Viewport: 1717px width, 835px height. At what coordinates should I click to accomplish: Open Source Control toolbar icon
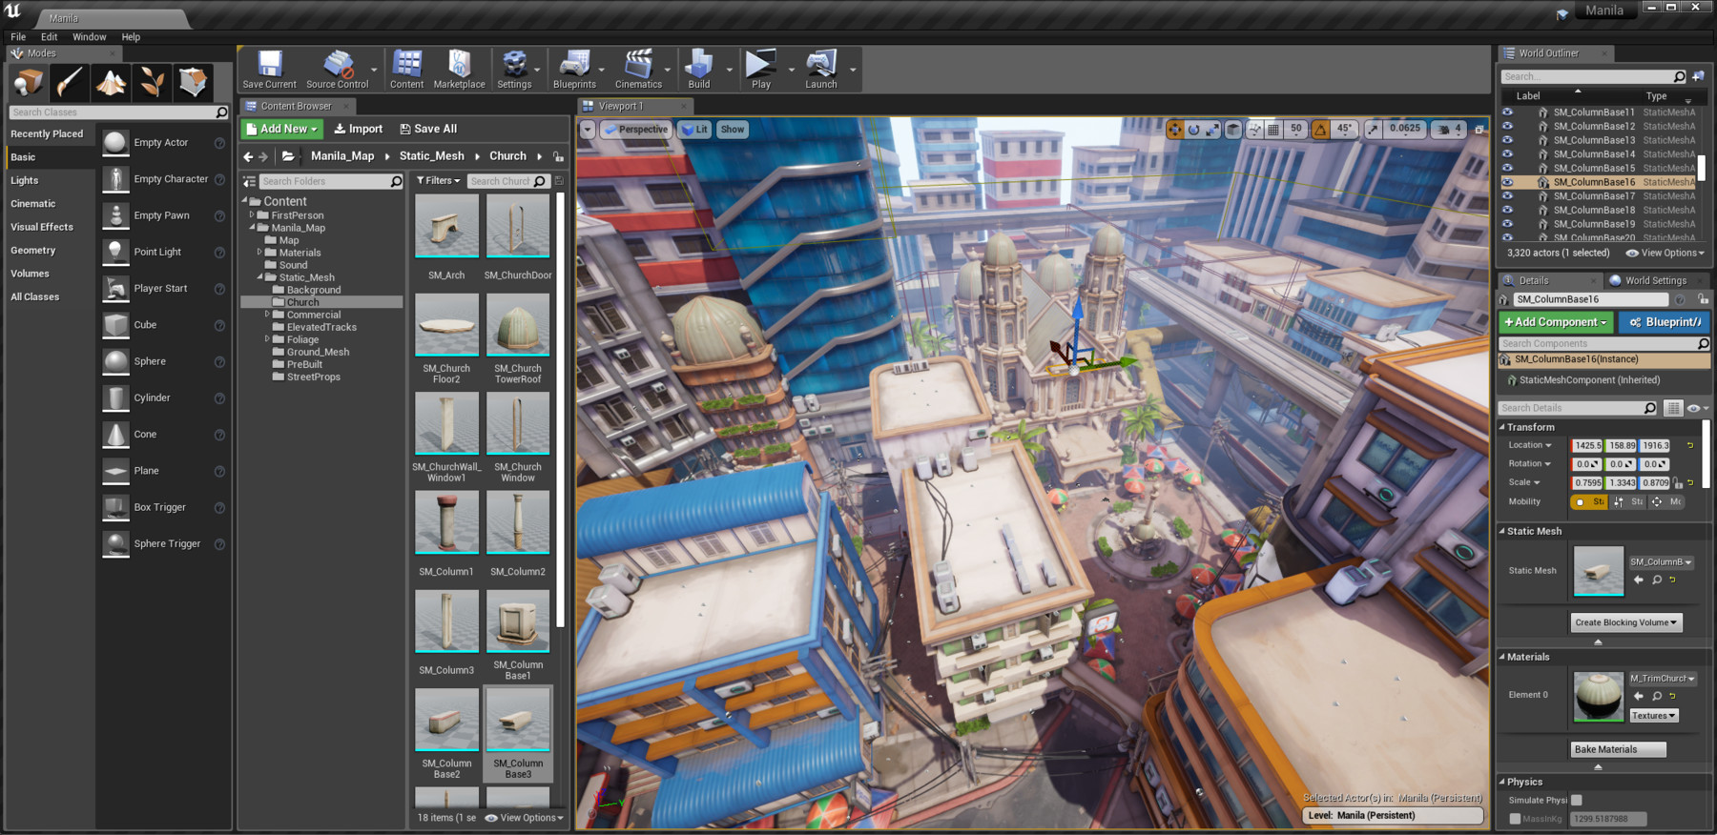[x=337, y=70]
